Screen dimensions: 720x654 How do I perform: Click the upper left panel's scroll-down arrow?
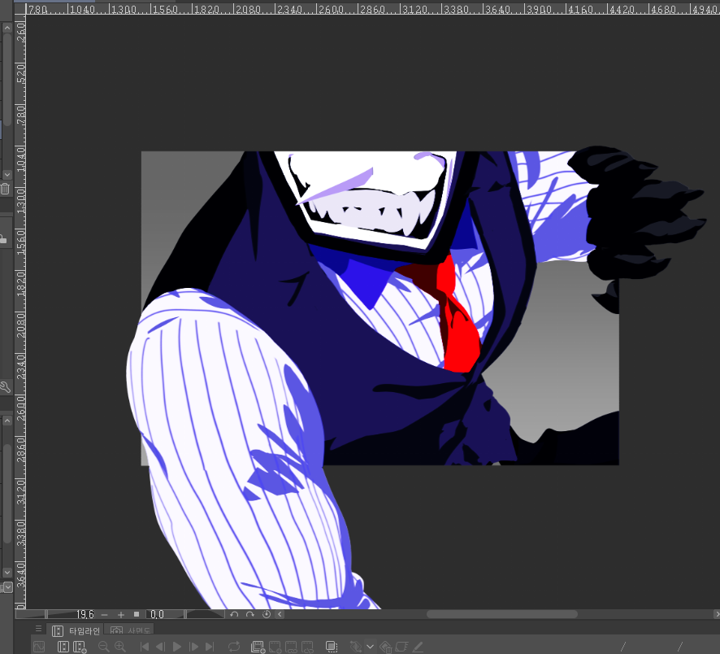click(7, 175)
